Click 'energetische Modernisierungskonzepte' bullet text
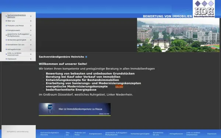This screenshot has height=138, width=221. coord(77,86)
